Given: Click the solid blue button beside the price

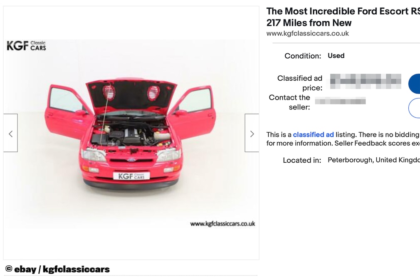Looking at the screenshot, I should tap(414, 84).
